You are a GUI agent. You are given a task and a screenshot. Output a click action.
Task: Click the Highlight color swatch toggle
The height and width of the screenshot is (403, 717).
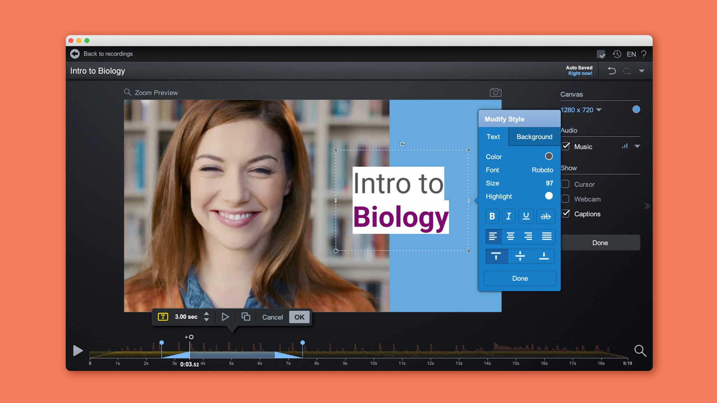click(x=549, y=196)
